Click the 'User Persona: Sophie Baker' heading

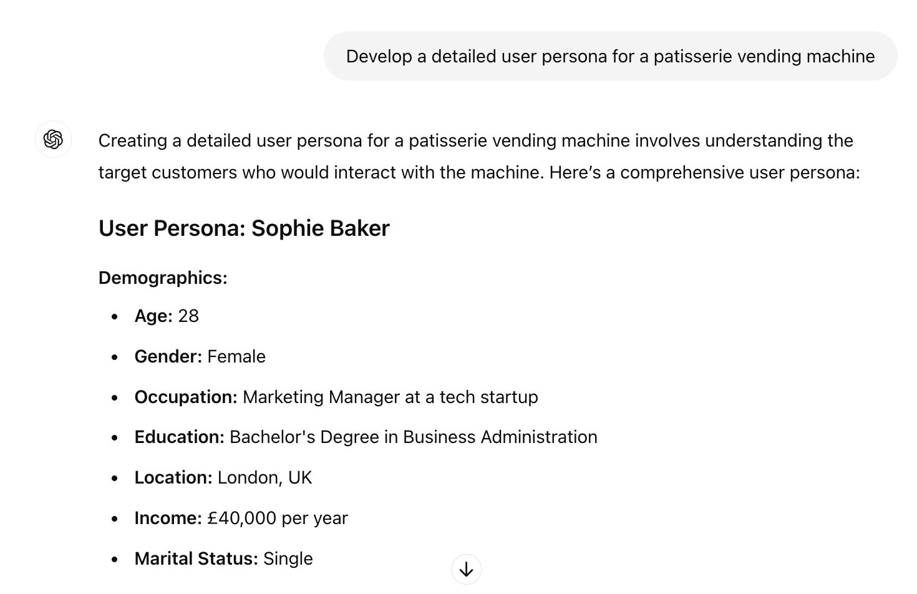tap(244, 228)
